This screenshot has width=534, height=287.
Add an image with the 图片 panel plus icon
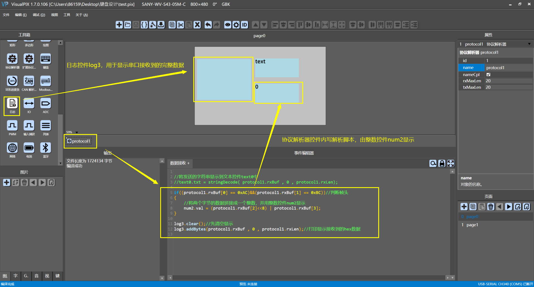point(7,182)
